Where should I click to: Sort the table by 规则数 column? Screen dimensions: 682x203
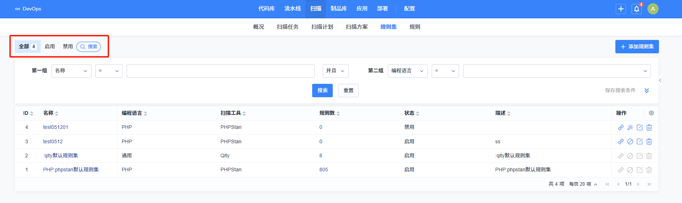[329, 113]
